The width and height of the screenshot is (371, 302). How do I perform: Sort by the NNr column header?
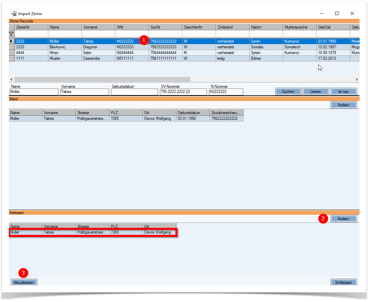coord(132,27)
